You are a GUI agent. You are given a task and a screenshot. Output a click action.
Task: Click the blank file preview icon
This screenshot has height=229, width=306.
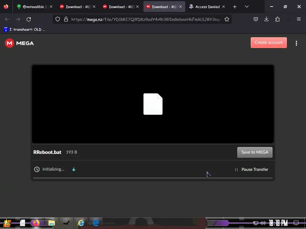coord(153,104)
